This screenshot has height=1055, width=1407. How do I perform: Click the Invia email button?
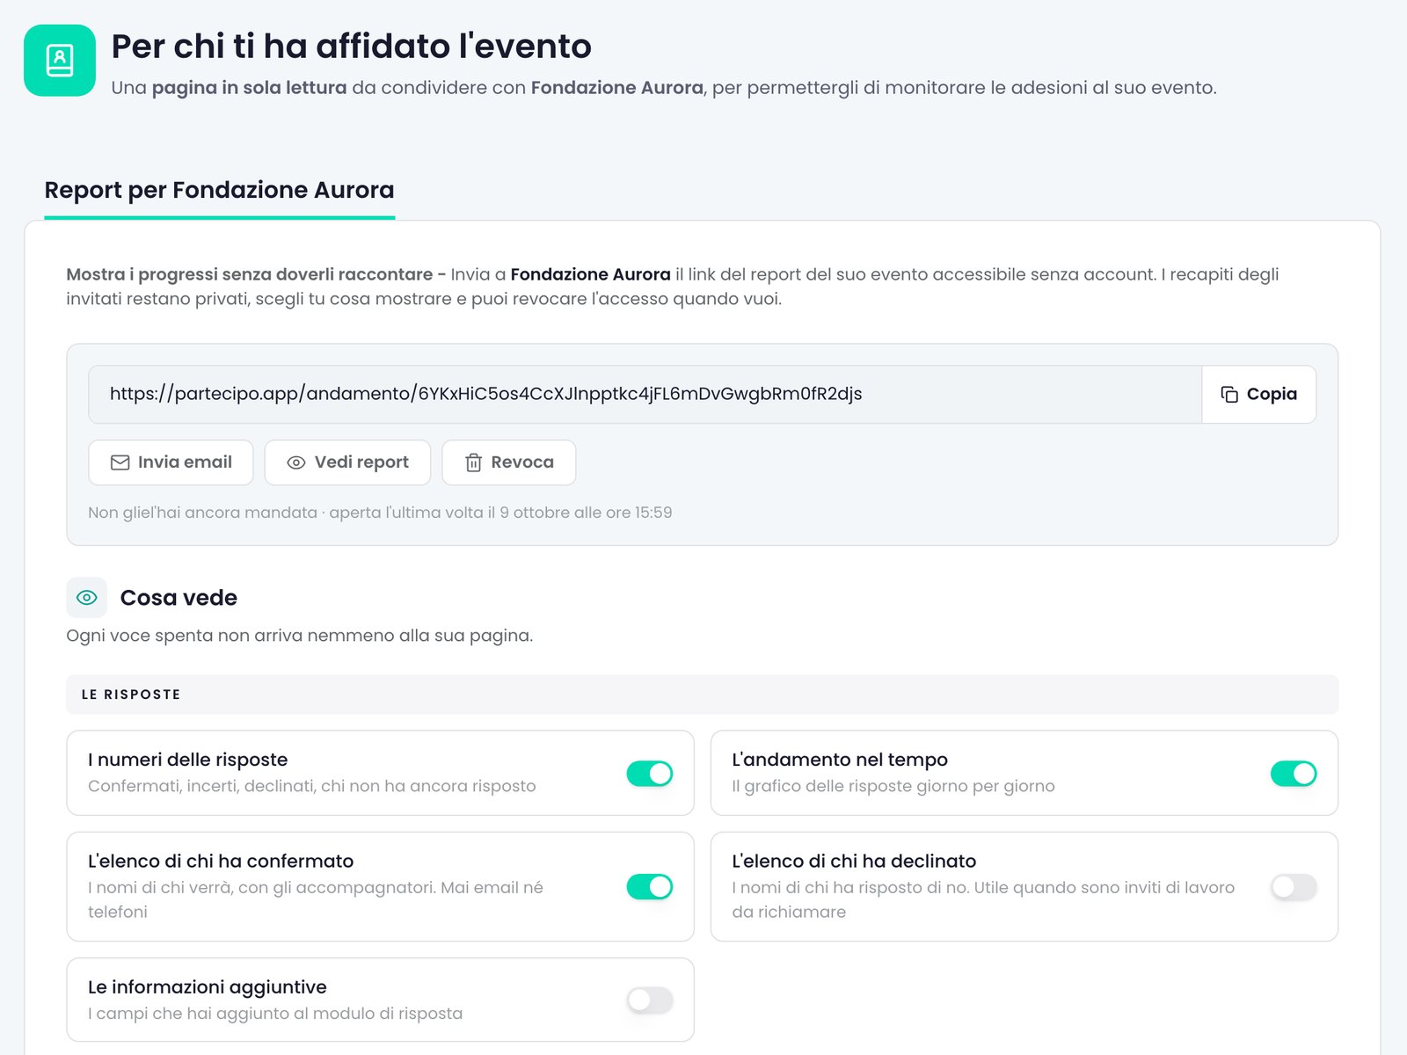[171, 462]
